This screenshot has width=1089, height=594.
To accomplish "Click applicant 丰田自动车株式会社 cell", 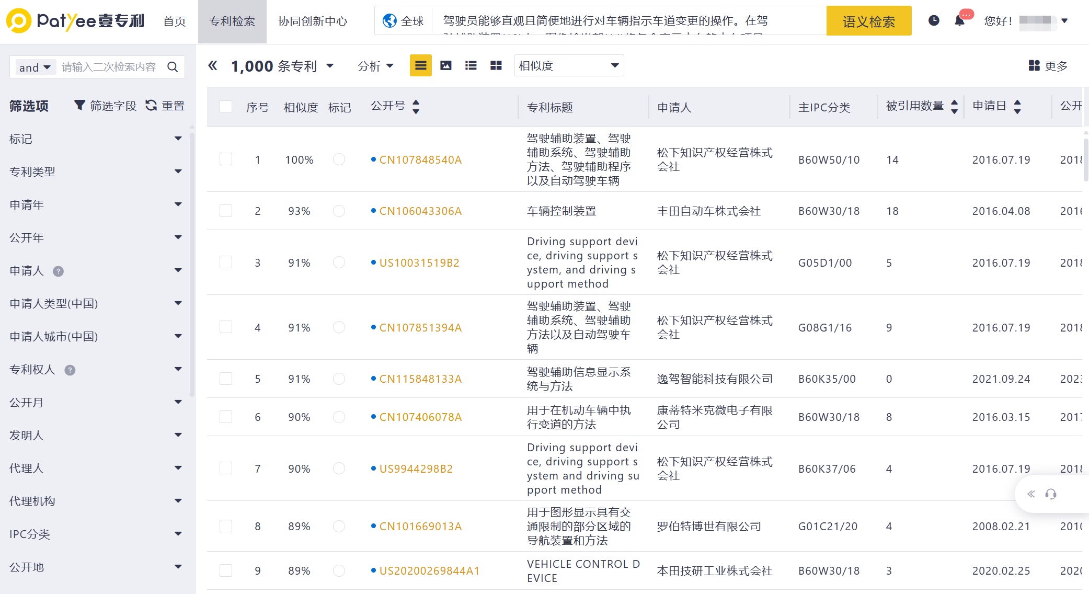I will click(x=709, y=211).
